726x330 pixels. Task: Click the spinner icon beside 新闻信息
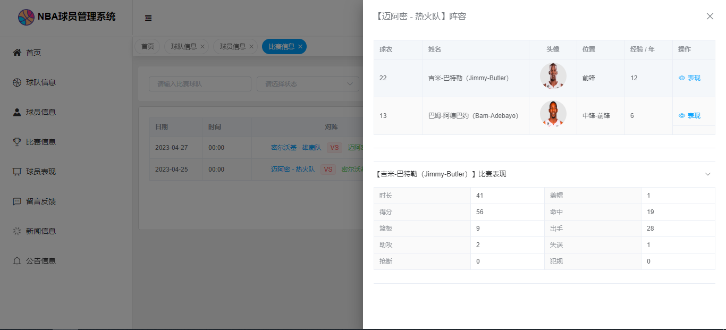click(x=17, y=231)
